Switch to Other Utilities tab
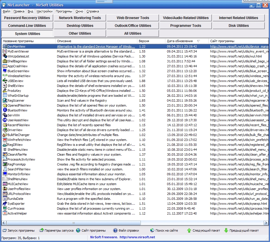 tap(80, 33)
